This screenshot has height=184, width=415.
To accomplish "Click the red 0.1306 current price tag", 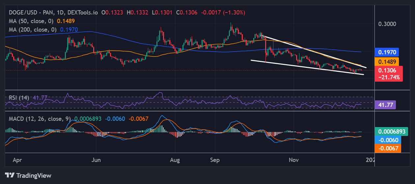I will click(x=389, y=70).
